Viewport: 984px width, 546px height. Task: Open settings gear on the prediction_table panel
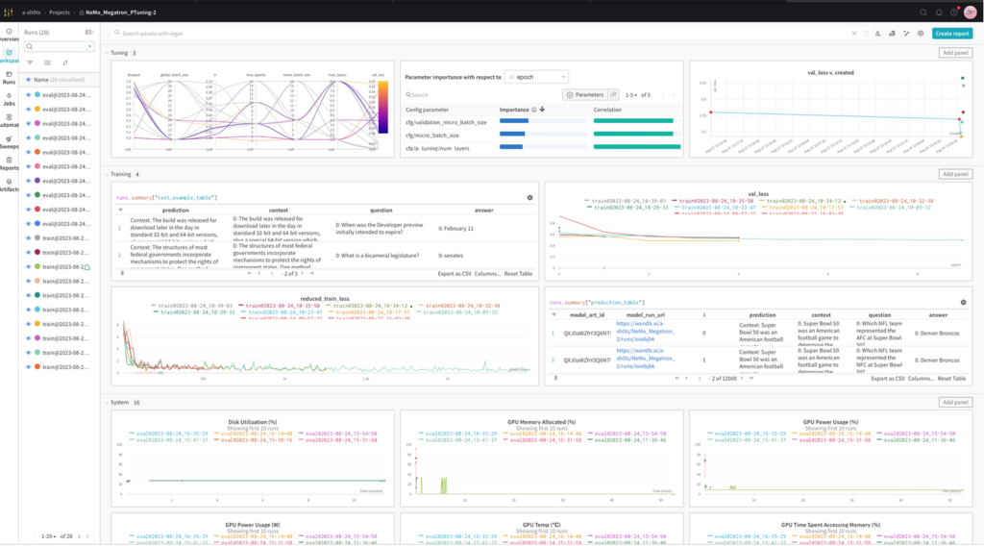click(963, 303)
